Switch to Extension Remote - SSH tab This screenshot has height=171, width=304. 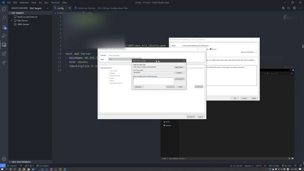[103, 8]
